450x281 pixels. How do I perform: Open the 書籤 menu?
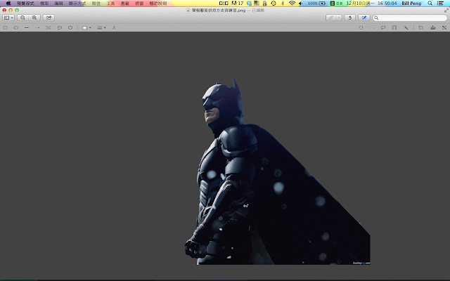[125, 4]
